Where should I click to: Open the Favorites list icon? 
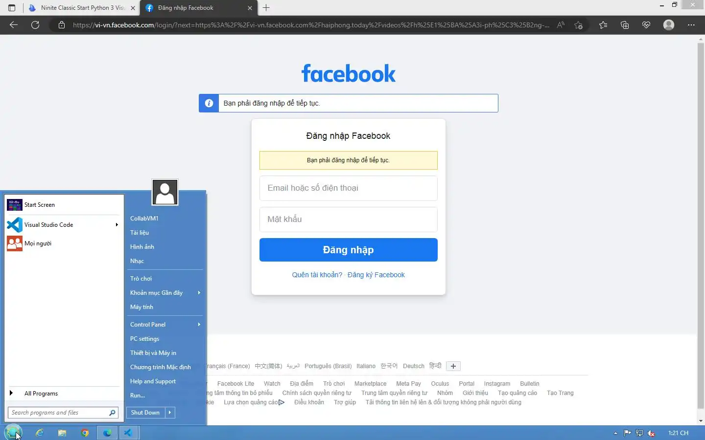tap(603, 25)
